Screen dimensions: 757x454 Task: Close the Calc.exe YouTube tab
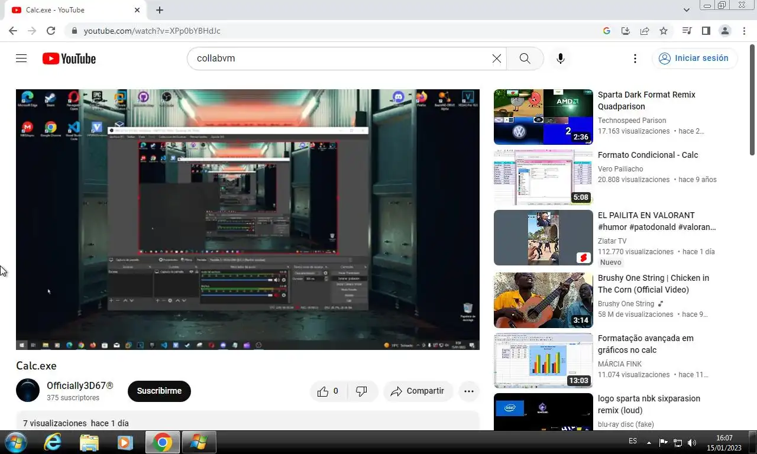pyautogui.click(x=137, y=10)
